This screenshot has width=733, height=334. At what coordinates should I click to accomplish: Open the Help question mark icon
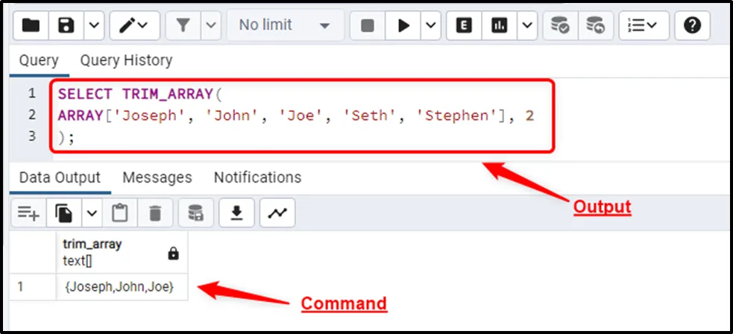coord(692,25)
